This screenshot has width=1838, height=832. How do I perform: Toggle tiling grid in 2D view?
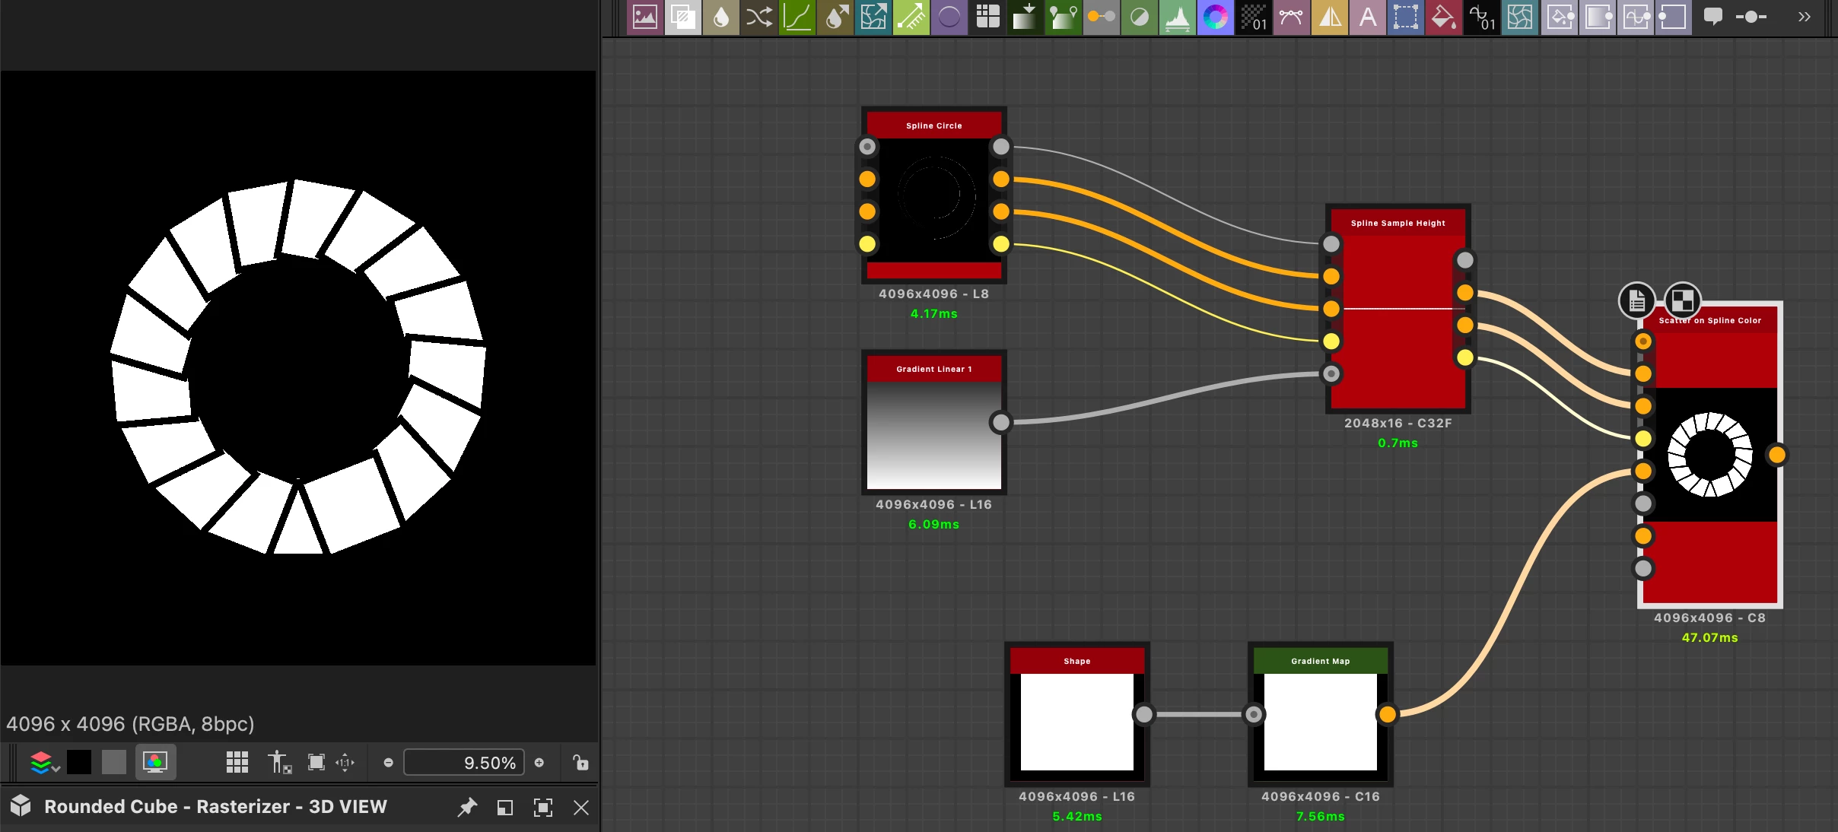click(237, 762)
